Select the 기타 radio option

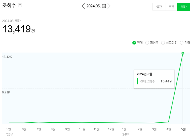[182, 43]
